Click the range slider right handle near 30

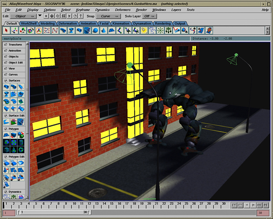pos(89,212)
